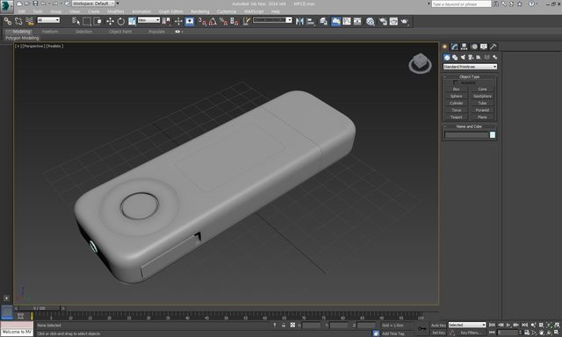Click the Teapot primitive button

(x=456, y=117)
